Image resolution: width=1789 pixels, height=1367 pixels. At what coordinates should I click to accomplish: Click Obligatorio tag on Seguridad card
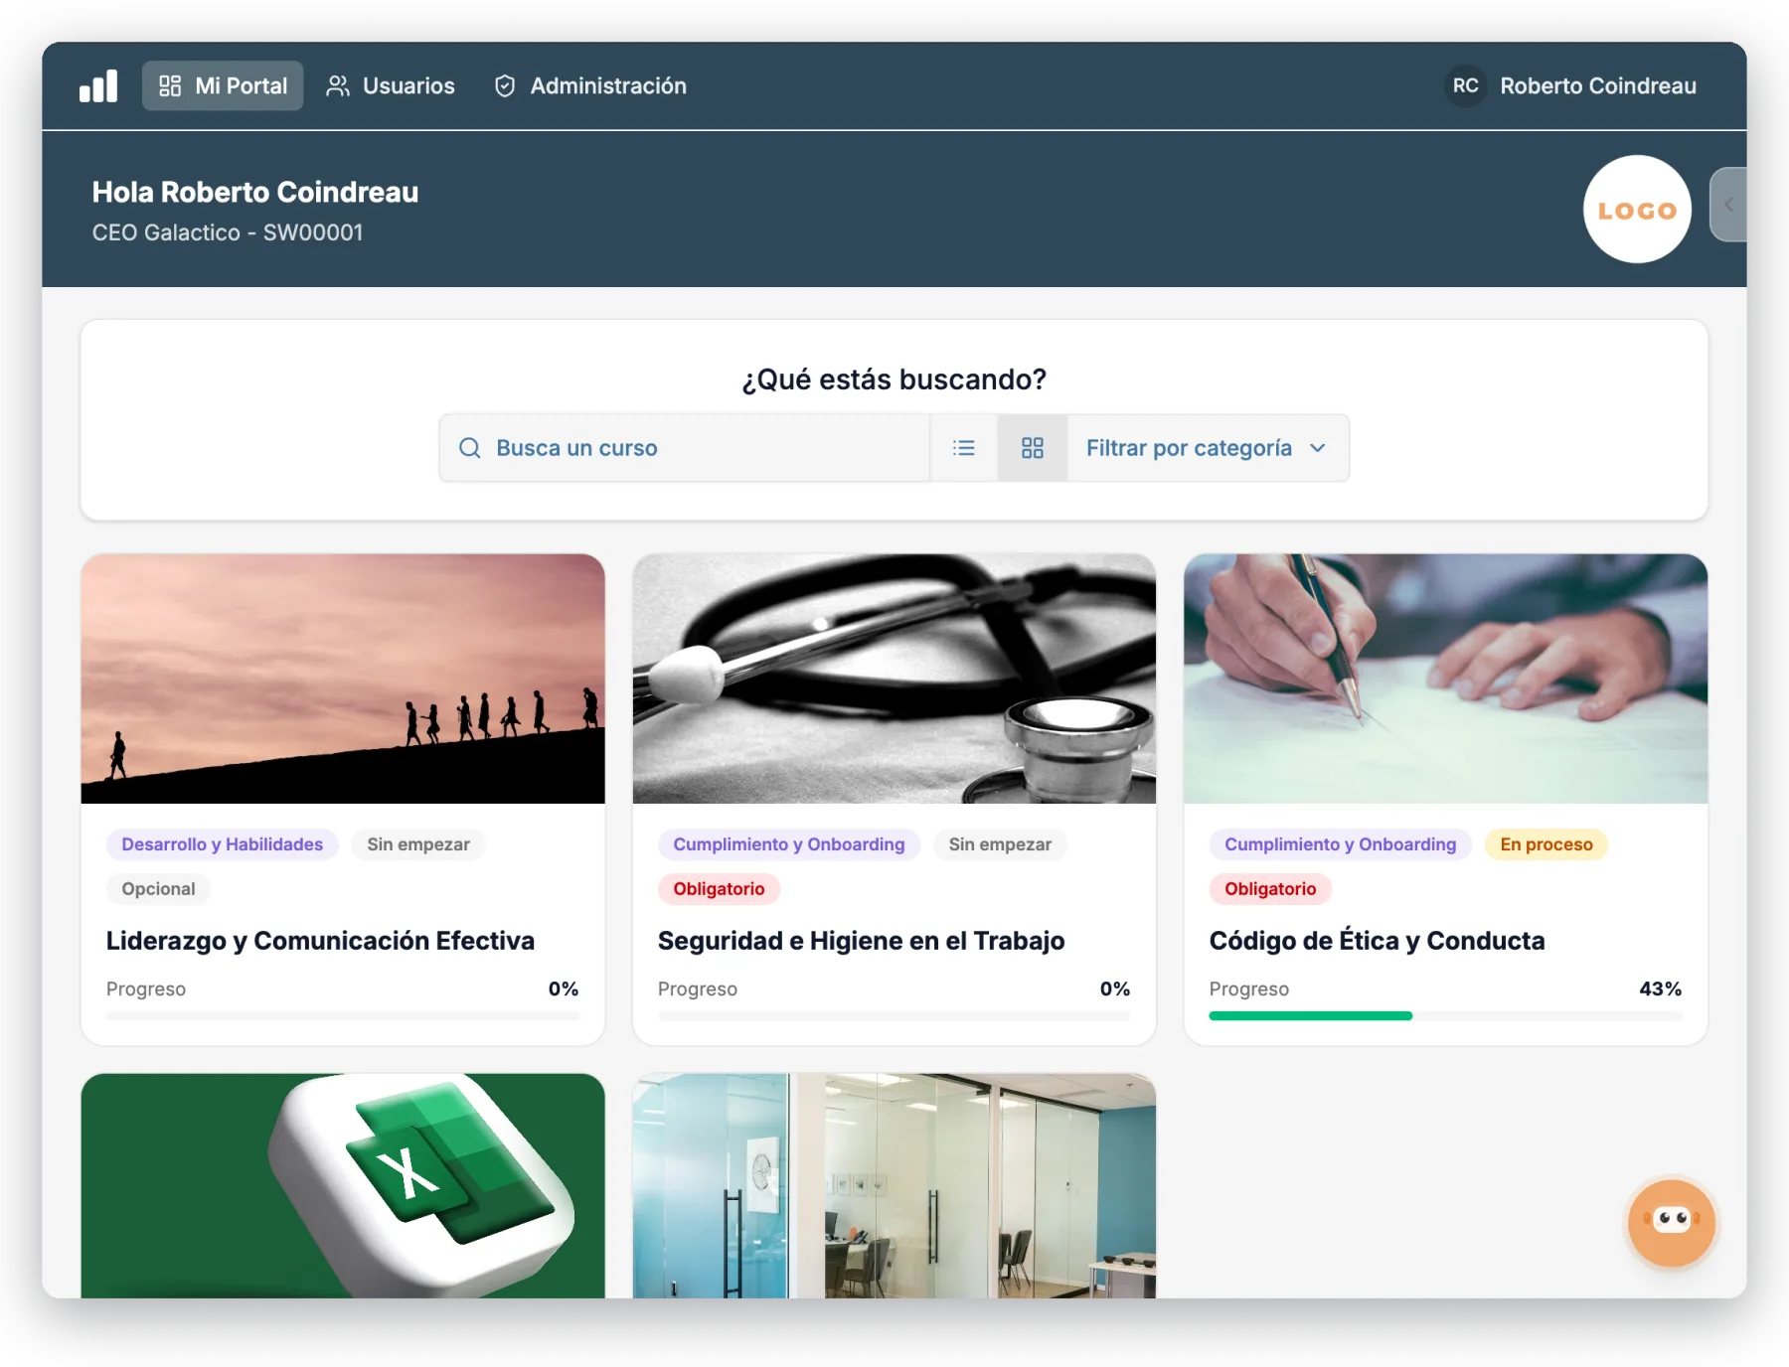[x=719, y=889]
